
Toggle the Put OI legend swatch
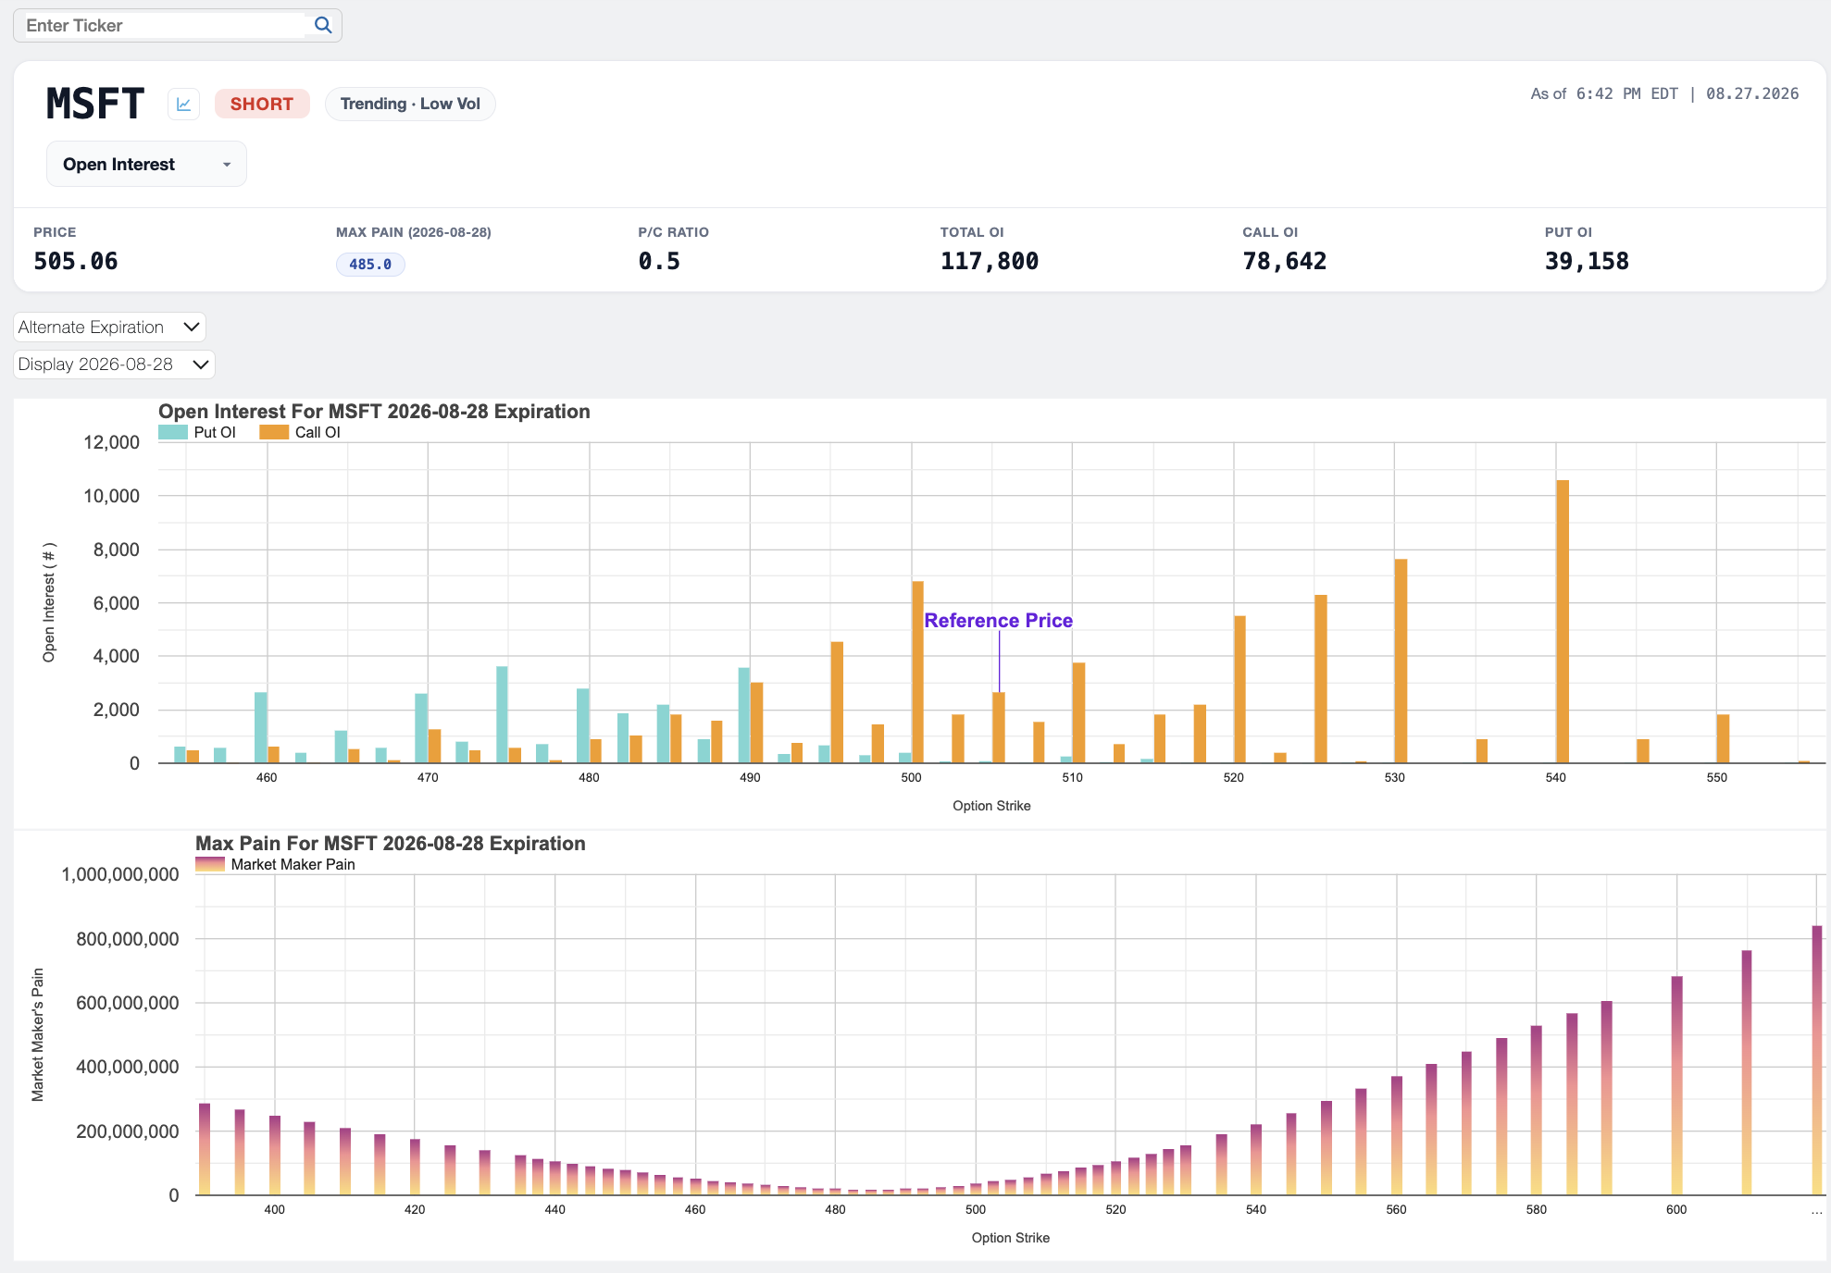click(173, 432)
